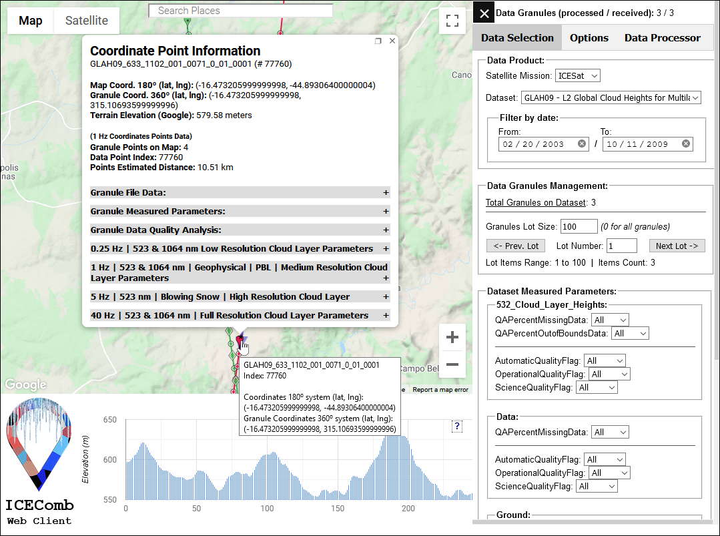
Task: Zoom in on the map
Action: click(452, 338)
